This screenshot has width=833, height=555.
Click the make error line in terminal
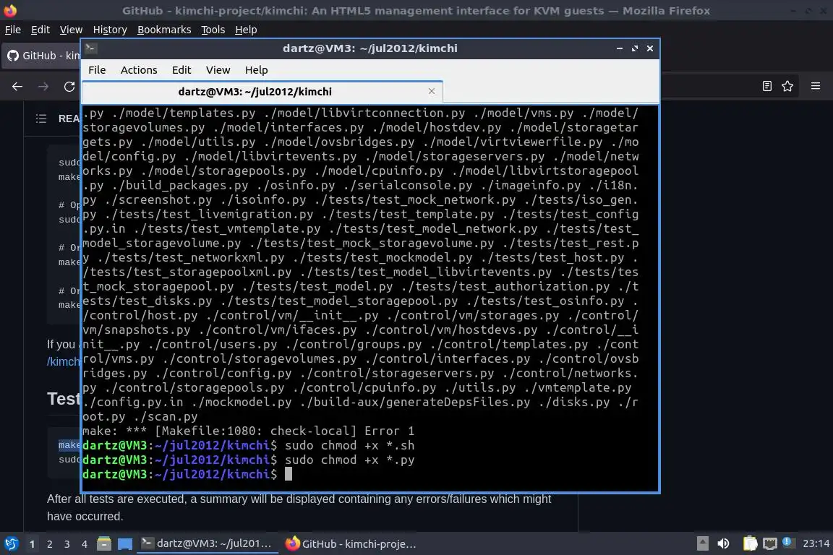coord(248,431)
